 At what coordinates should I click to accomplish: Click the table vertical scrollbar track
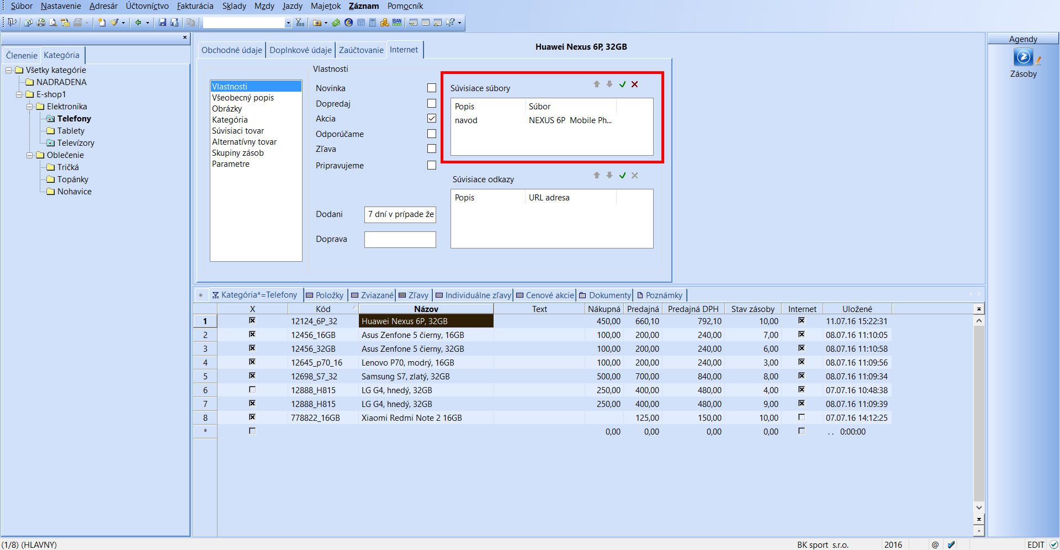(x=979, y=414)
